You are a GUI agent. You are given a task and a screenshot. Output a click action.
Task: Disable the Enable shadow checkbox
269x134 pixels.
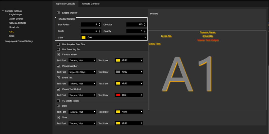click(x=58, y=13)
